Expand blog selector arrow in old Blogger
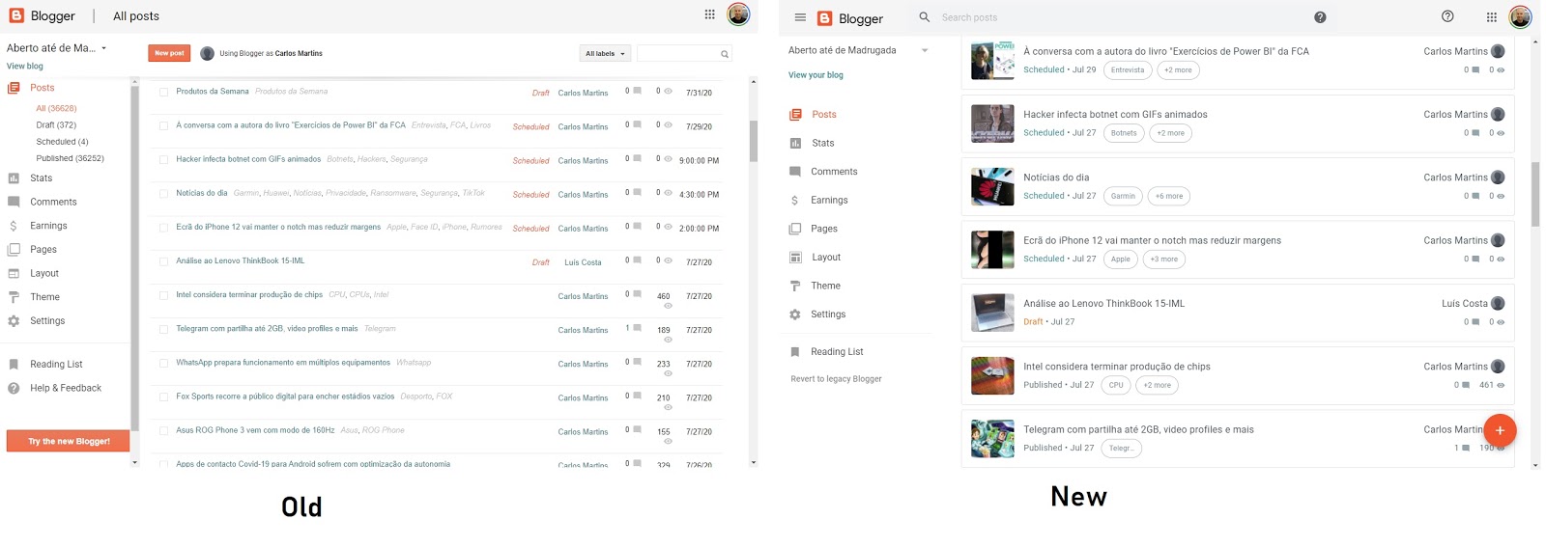This screenshot has height=547, width=1546. pyautogui.click(x=104, y=48)
